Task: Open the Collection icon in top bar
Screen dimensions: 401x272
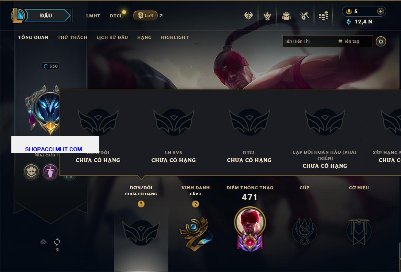Action: click(x=267, y=16)
